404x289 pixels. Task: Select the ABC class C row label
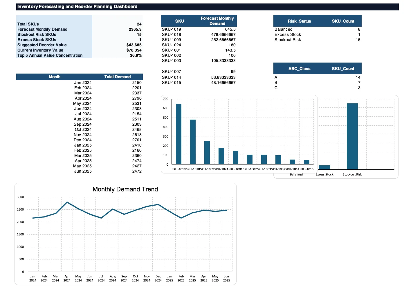pos(276,88)
